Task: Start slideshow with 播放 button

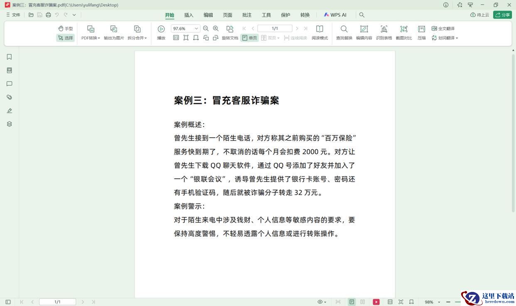Action: point(161,33)
